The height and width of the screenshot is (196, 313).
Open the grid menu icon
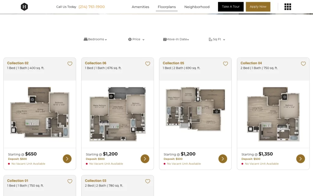tap(288, 7)
